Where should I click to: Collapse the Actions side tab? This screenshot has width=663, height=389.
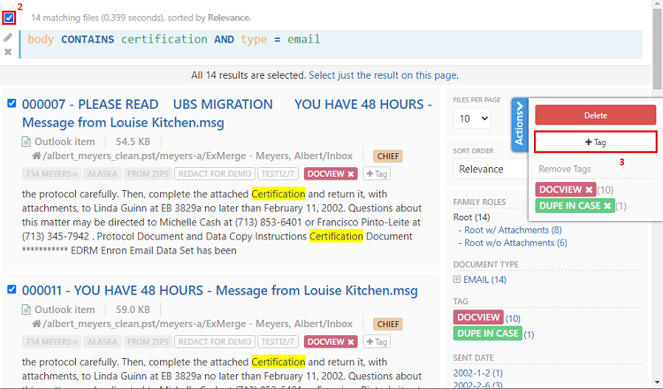point(520,126)
